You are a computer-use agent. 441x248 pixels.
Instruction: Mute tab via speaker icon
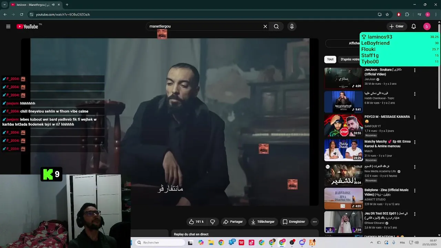tap(53, 5)
